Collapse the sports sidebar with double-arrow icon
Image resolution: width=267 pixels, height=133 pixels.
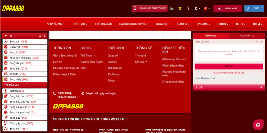[x=45, y=36]
